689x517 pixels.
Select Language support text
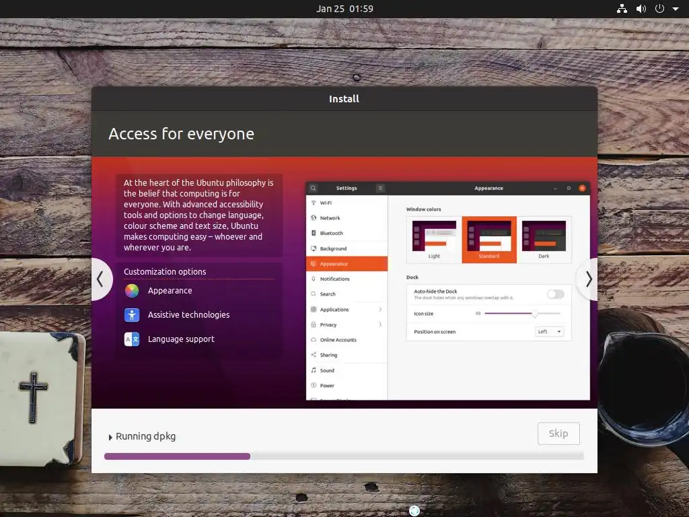(x=181, y=339)
